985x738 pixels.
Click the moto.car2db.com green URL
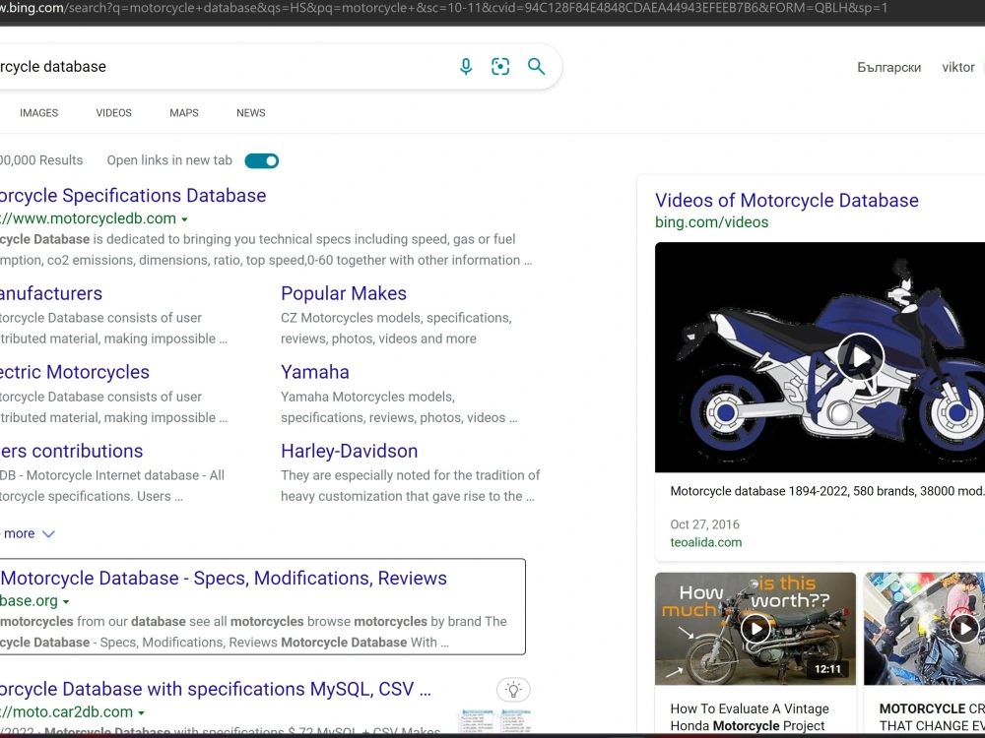[67, 711]
